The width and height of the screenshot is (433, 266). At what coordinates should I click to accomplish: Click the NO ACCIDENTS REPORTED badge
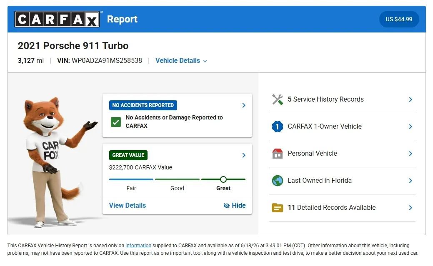143,105
